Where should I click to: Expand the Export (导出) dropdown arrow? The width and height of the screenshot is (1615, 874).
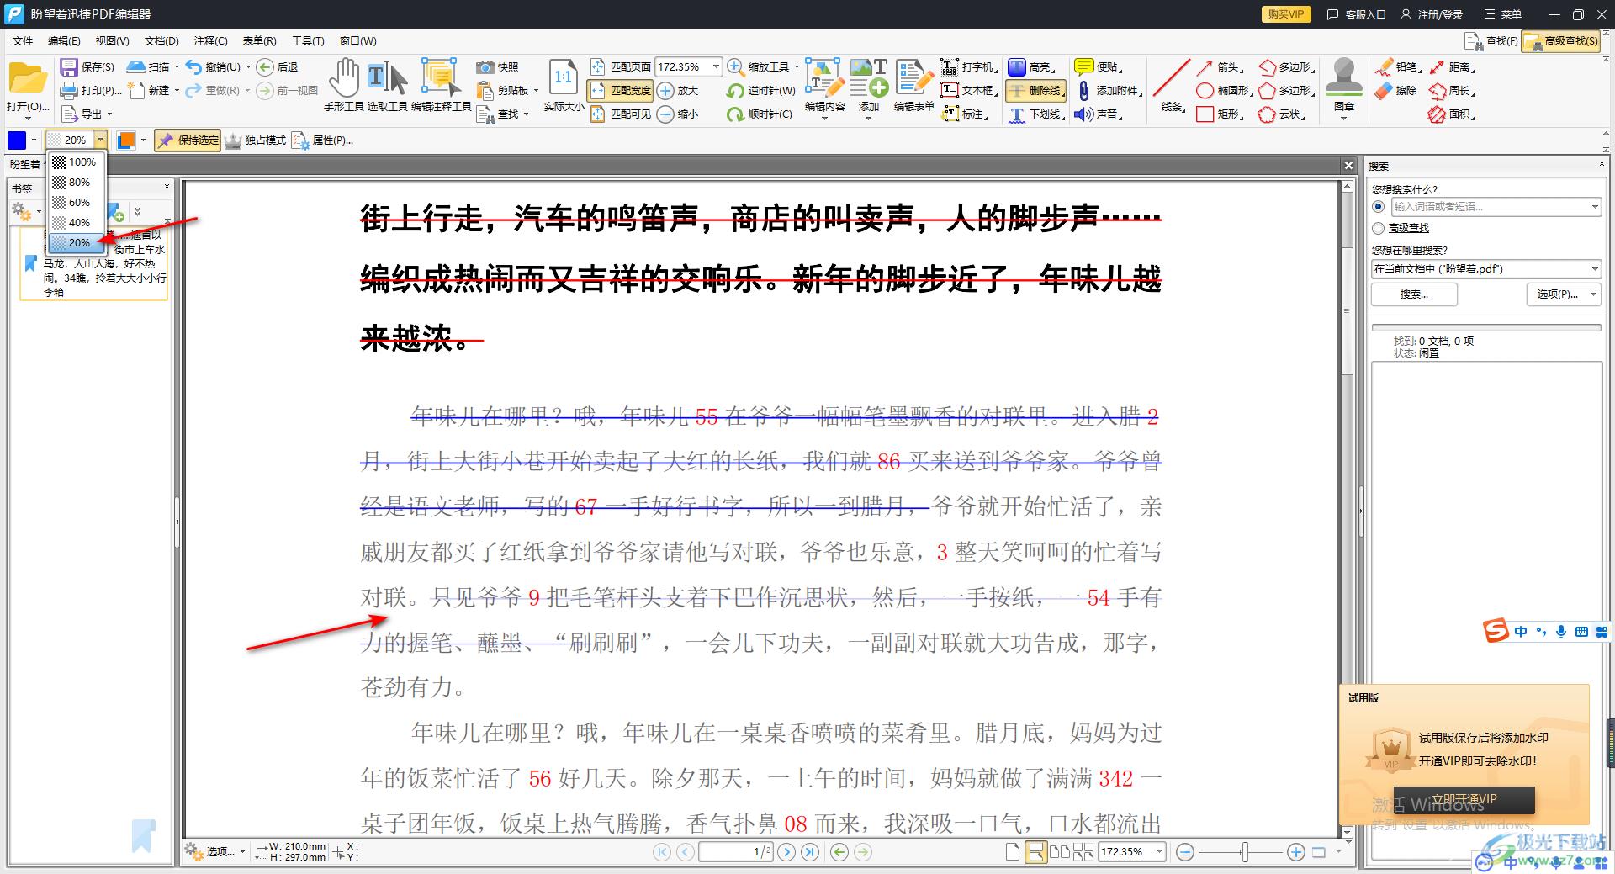(x=109, y=114)
